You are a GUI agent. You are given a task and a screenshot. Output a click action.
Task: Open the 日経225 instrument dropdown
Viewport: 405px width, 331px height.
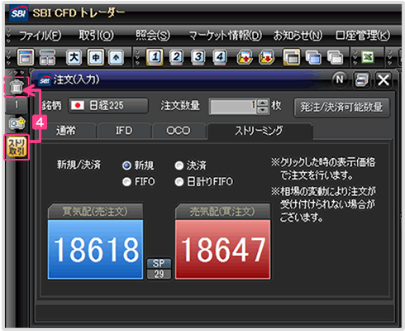click(x=108, y=106)
